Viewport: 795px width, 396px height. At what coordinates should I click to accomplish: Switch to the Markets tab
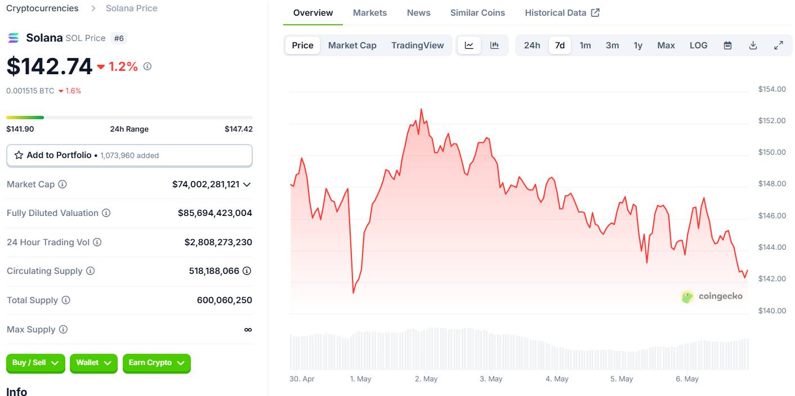(370, 12)
